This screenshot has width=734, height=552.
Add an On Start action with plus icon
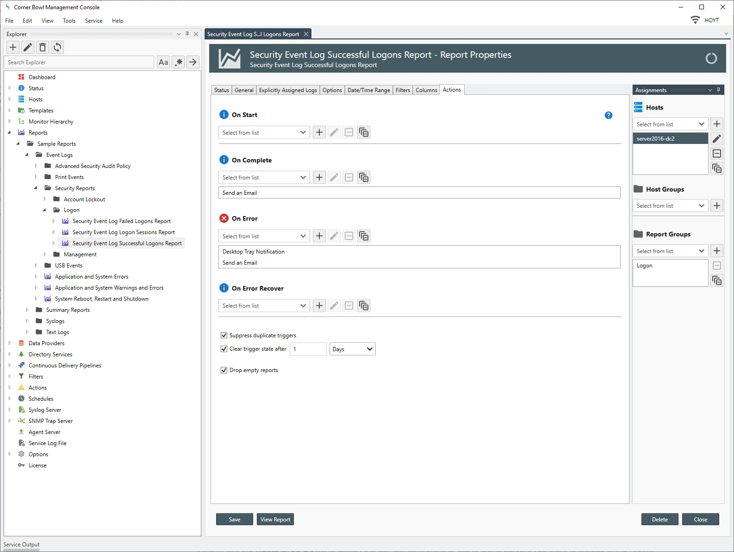319,133
